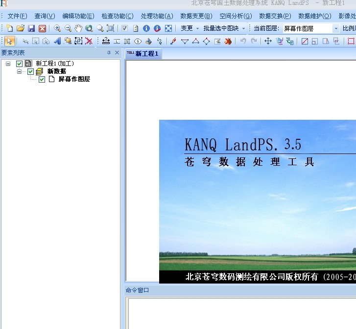Click the inverted triangle vertex tool
This screenshot has height=329, width=356.
pyautogui.click(x=185, y=41)
